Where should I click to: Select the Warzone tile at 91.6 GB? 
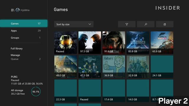pos(114,42)
